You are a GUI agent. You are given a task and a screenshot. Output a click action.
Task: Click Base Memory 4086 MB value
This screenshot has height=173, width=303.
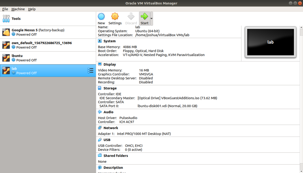click(130, 47)
